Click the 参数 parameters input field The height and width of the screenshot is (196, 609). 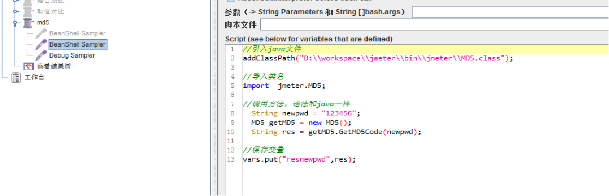tap(510, 13)
